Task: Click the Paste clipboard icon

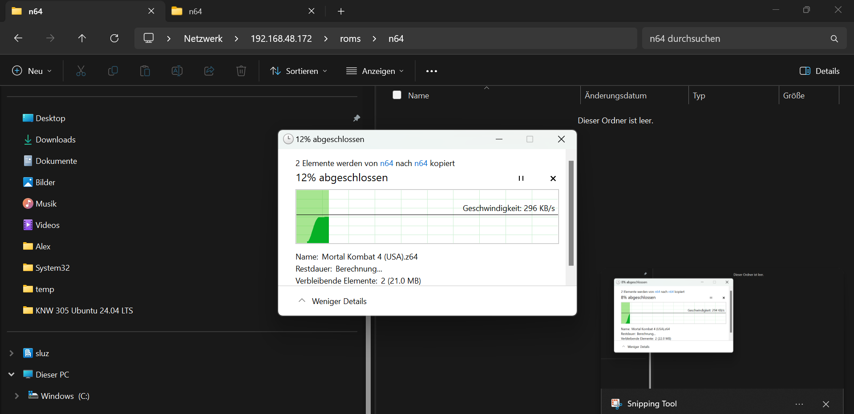Action: coord(145,71)
